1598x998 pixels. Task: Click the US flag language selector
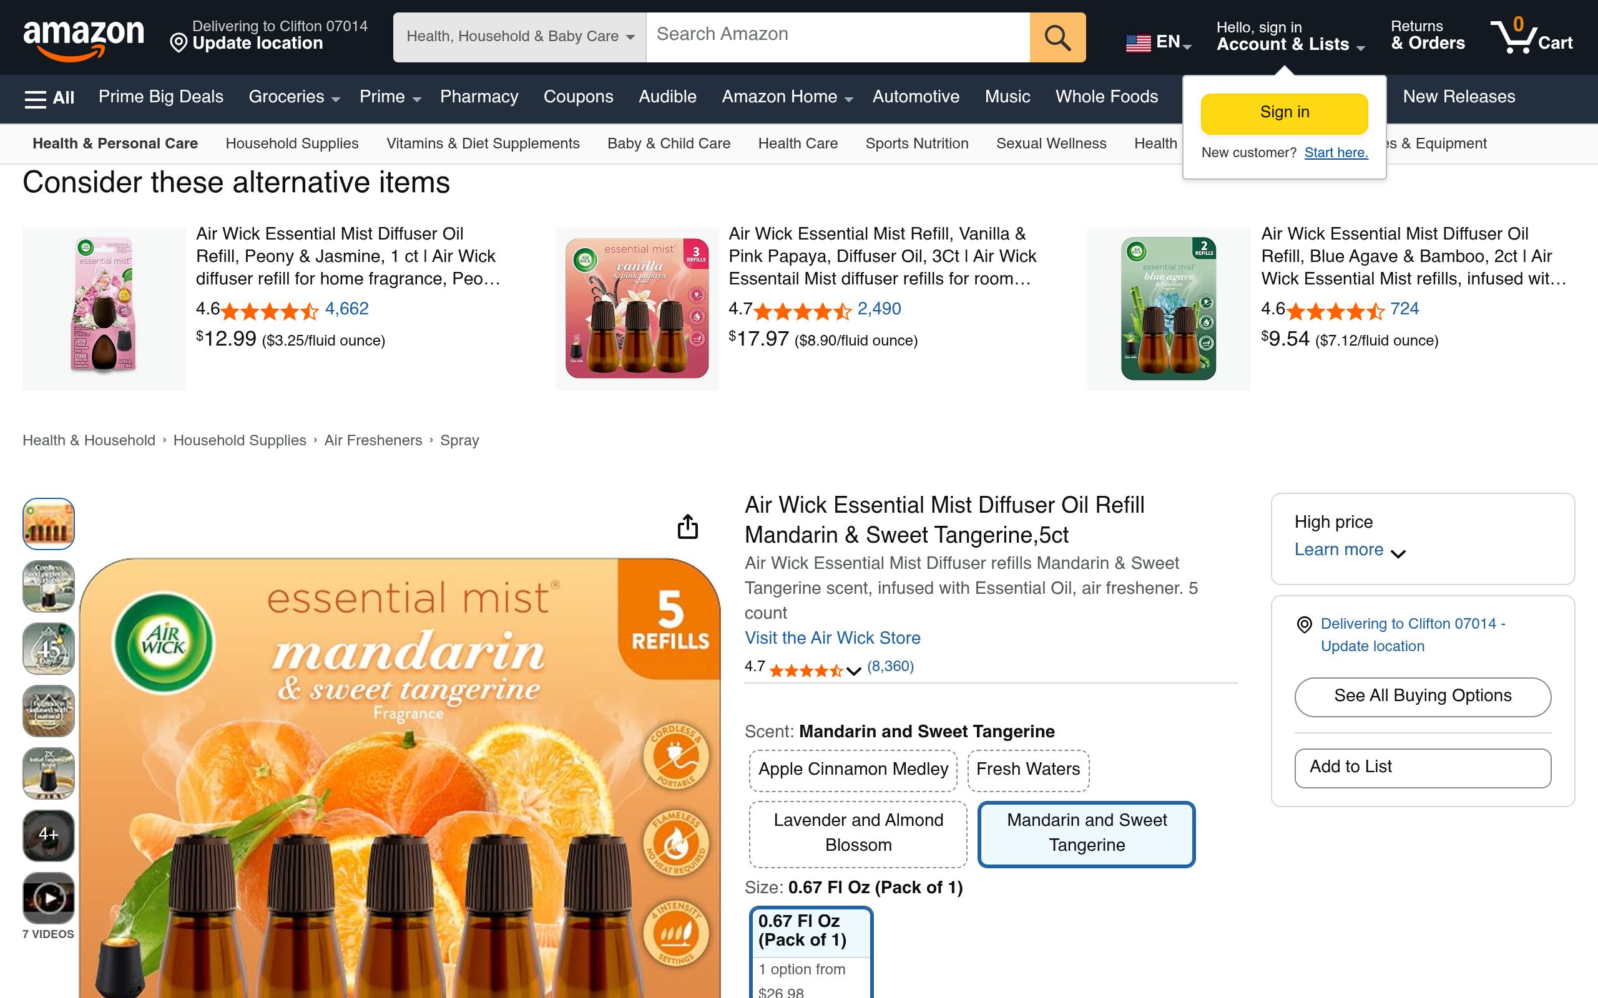(1158, 42)
